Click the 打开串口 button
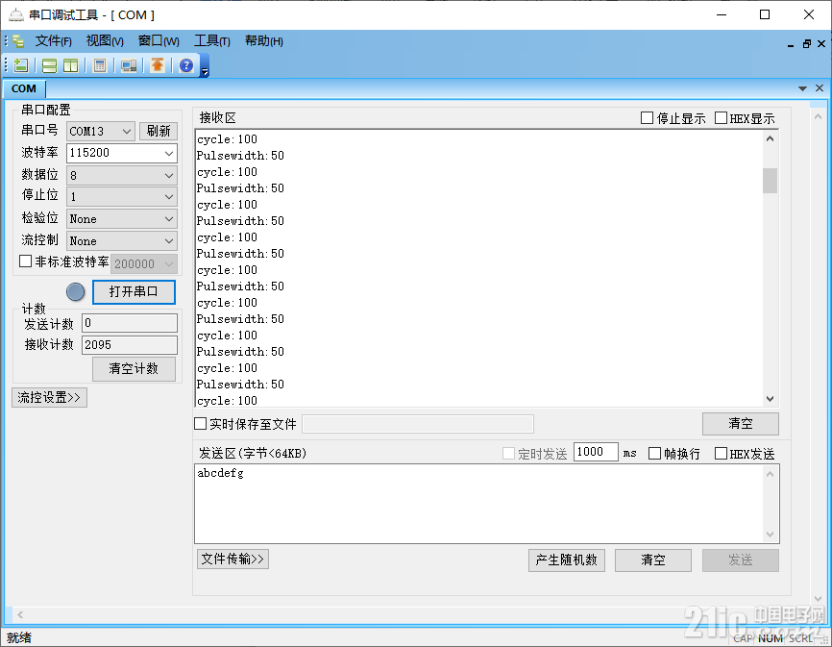 pos(134,292)
